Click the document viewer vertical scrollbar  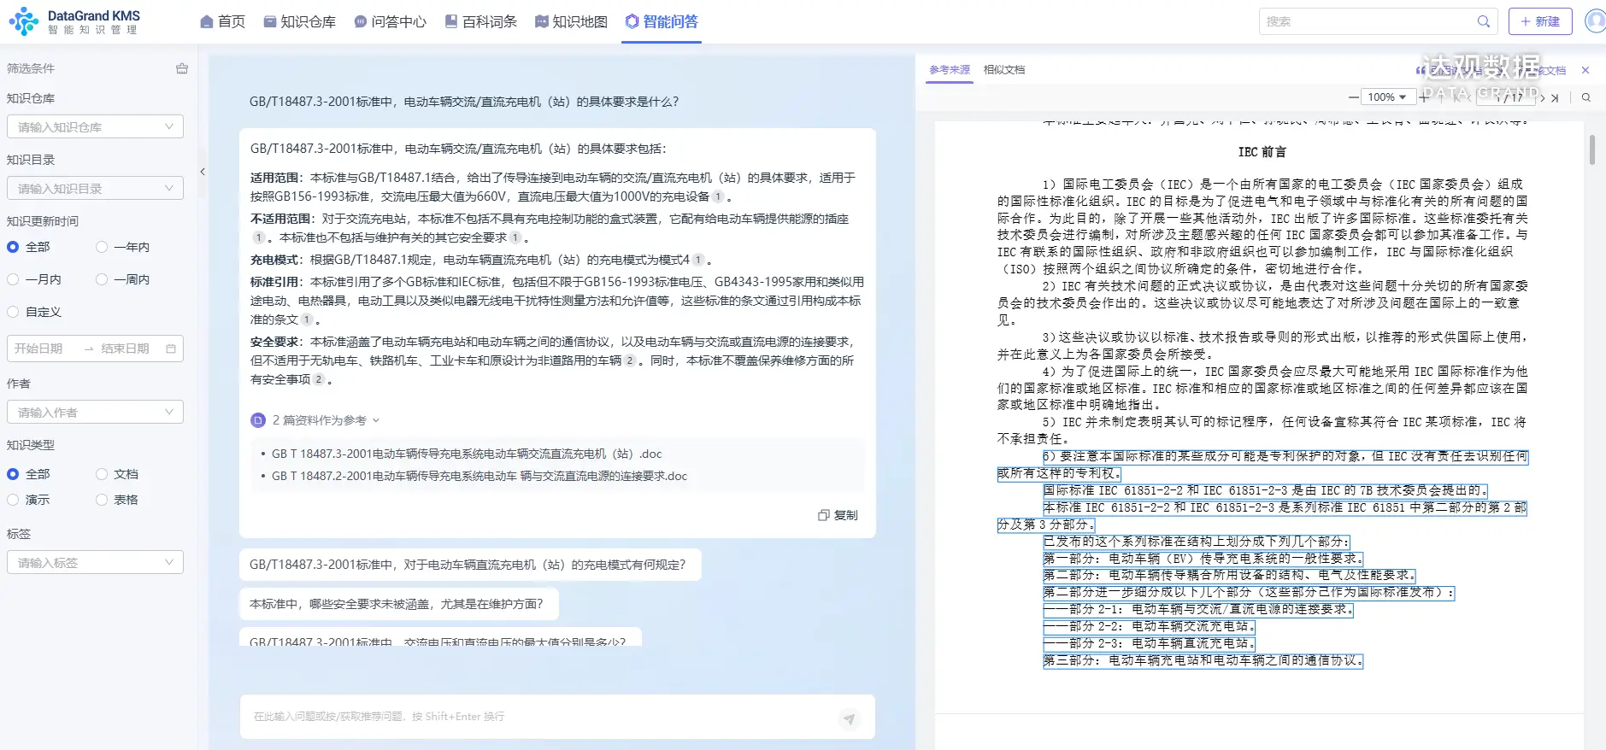[1591, 149]
